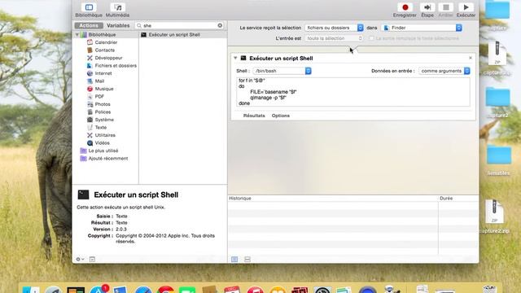Click inside the shell script text area

353,92
